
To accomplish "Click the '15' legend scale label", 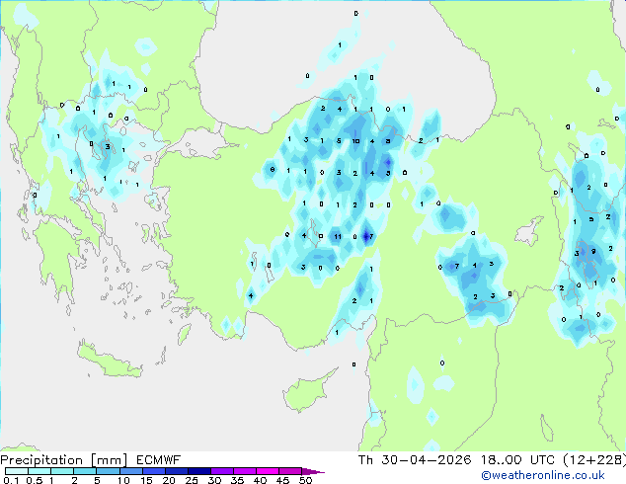I will [146, 480].
